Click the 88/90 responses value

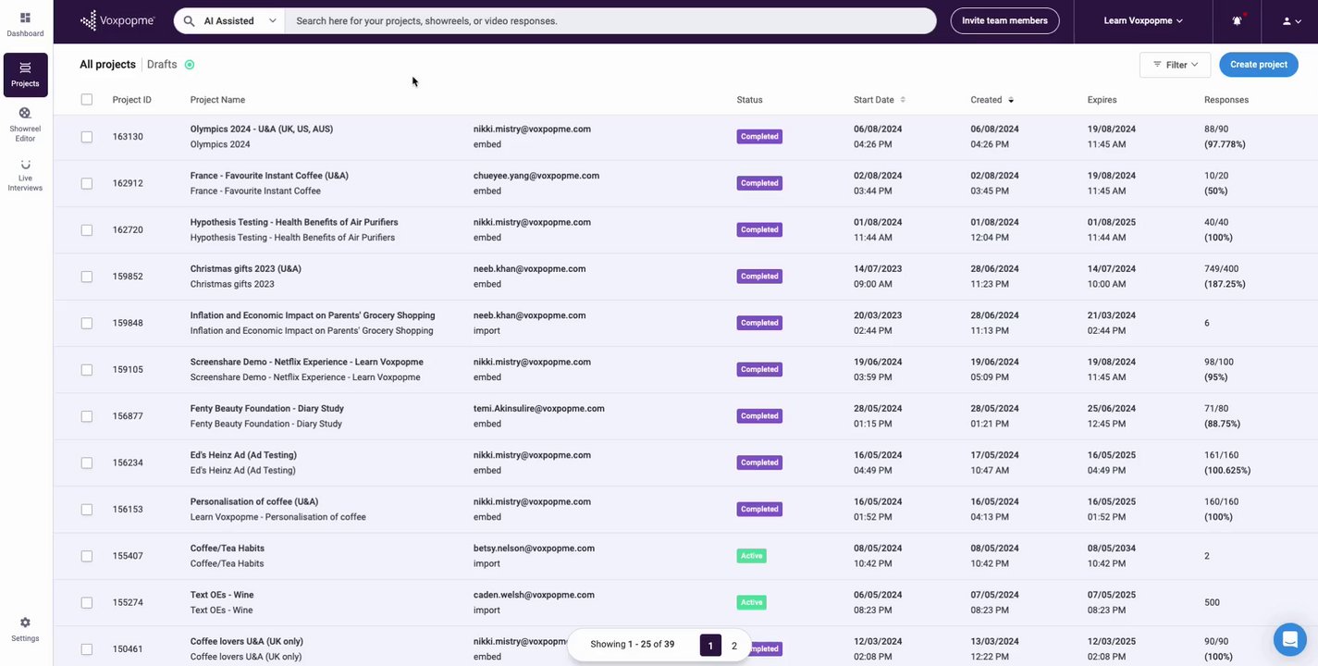1216,129
